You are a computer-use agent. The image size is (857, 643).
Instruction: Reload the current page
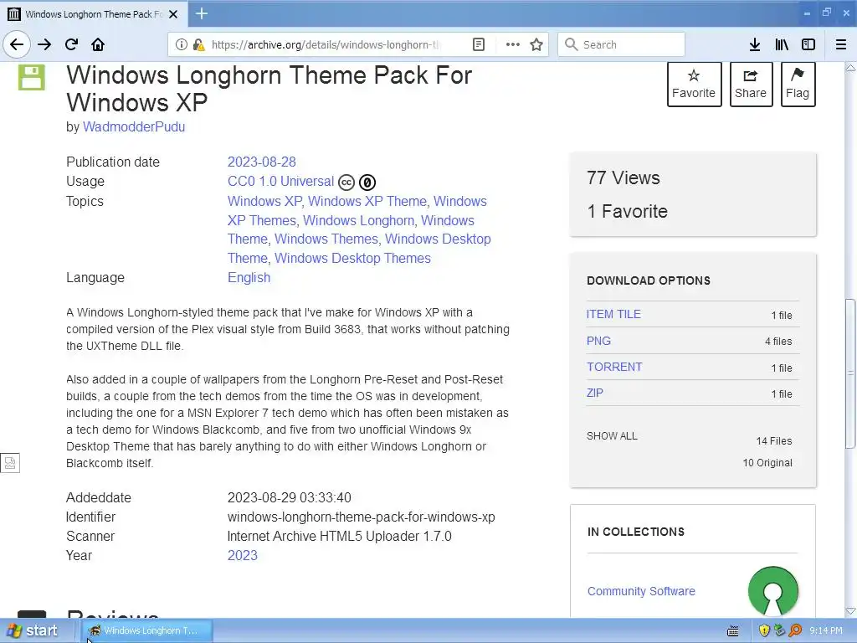point(71,44)
